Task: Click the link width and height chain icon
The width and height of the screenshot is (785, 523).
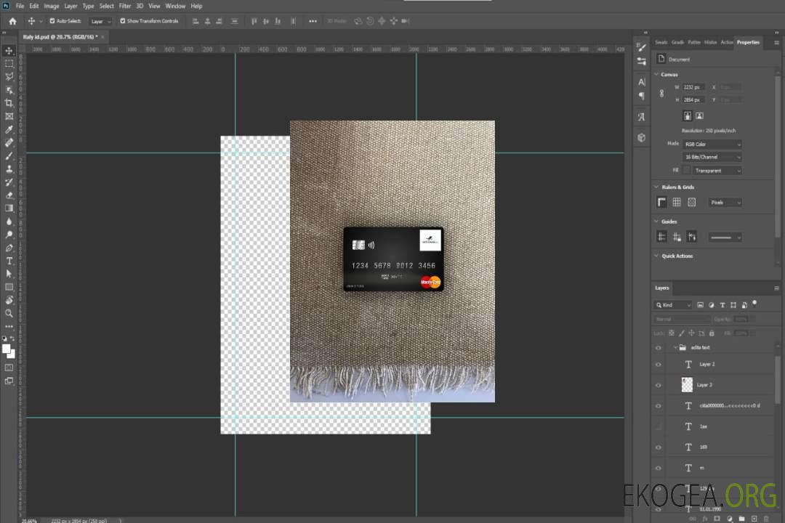Action: coord(662,94)
